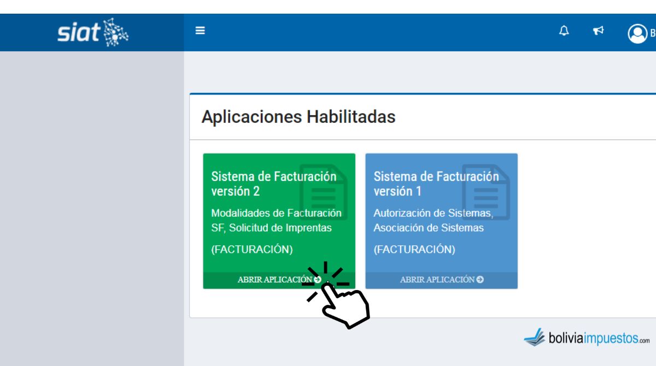656x366 pixels.
Task: Select the Sistema de Facturación versión 1 title
Action: (x=436, y=184)
